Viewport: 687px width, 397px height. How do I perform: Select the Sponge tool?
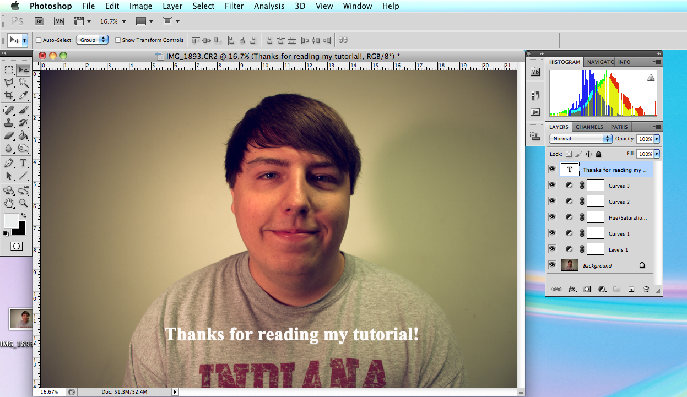pyautogui.click(x=23, y=148)
